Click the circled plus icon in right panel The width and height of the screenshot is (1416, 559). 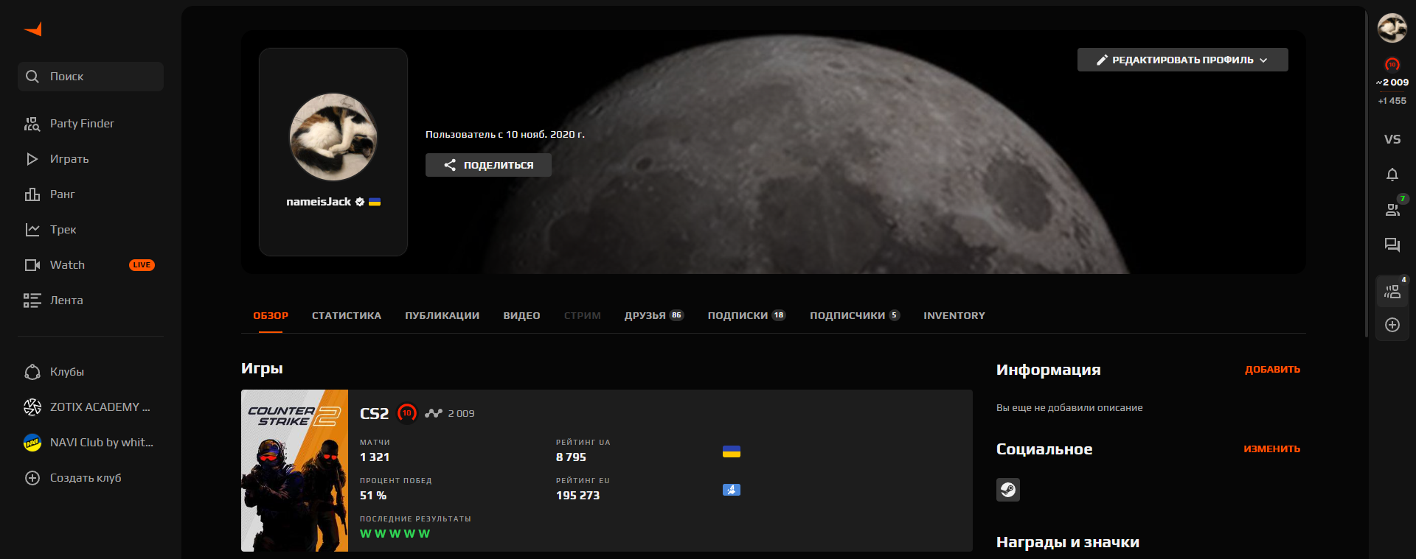click(x=1392, y=325)
